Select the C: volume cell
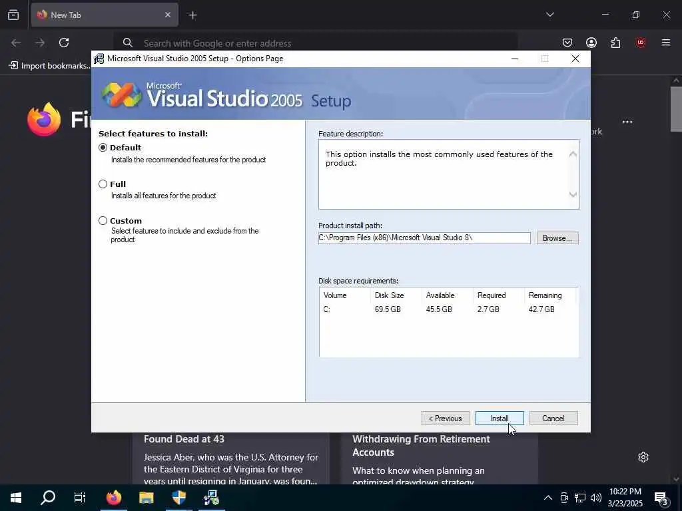The width and height of the screenshot is (682, 511). coord(326,309)
